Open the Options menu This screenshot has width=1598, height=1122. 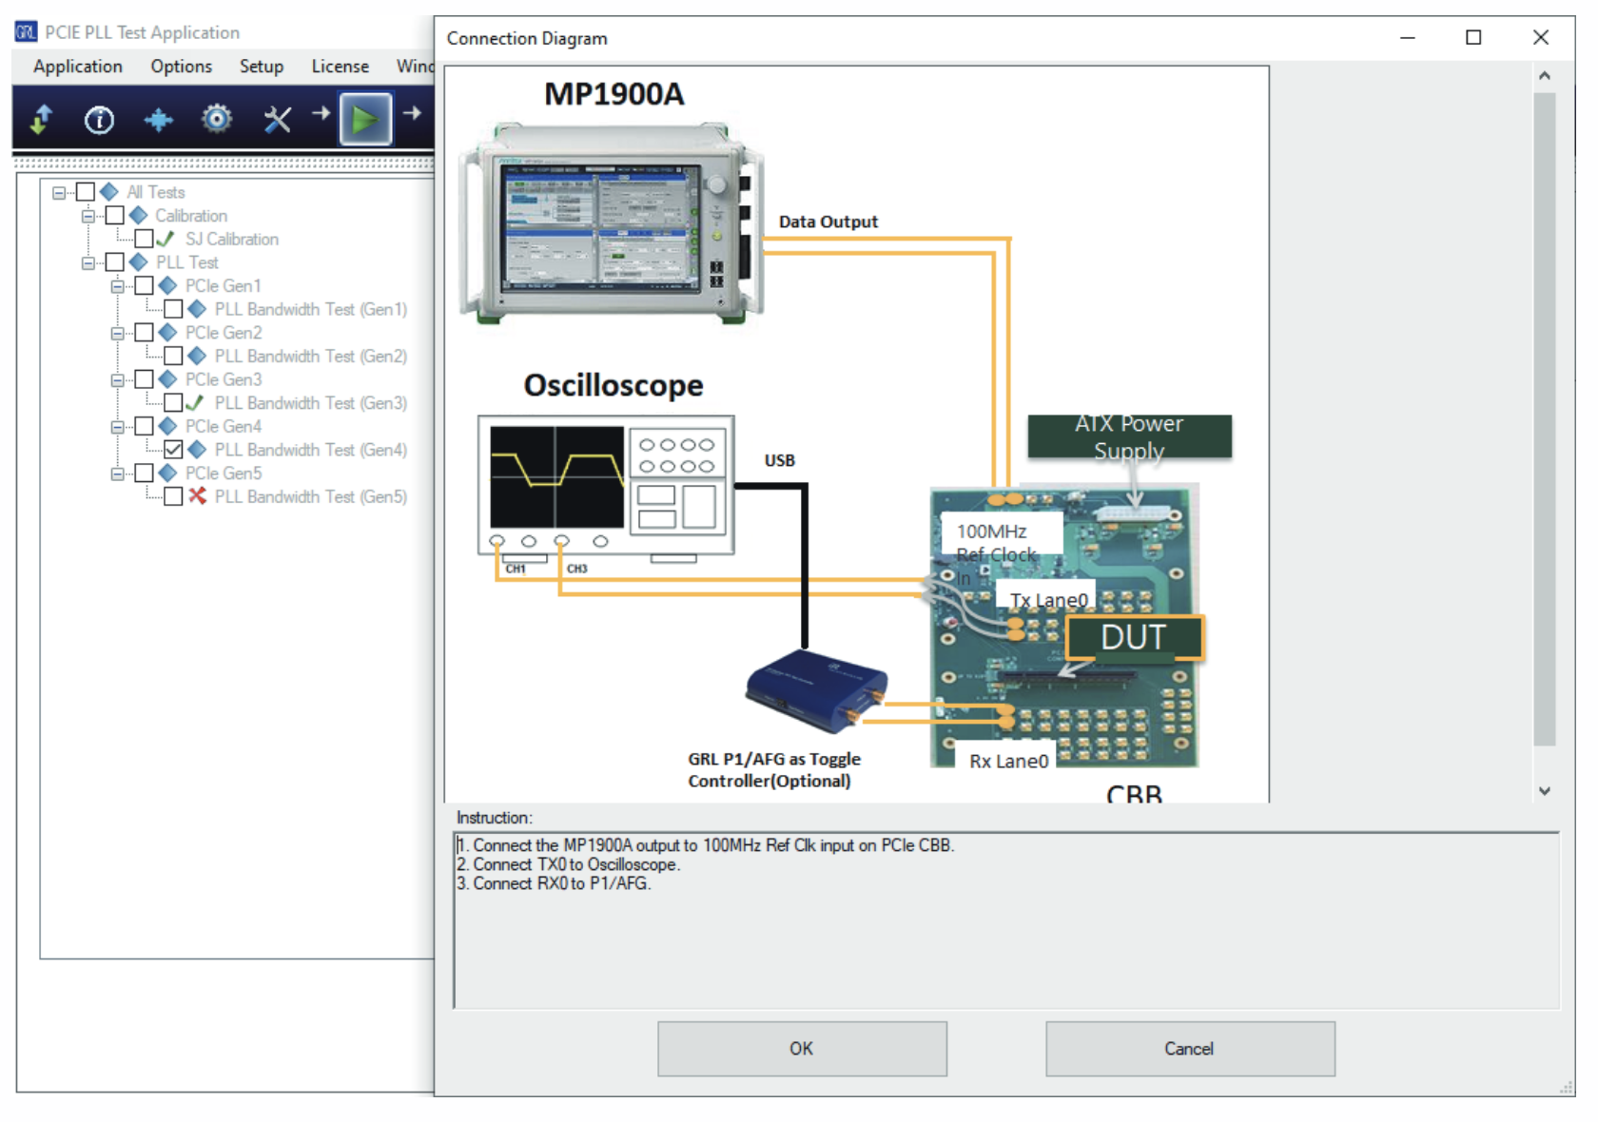[181, 67]
